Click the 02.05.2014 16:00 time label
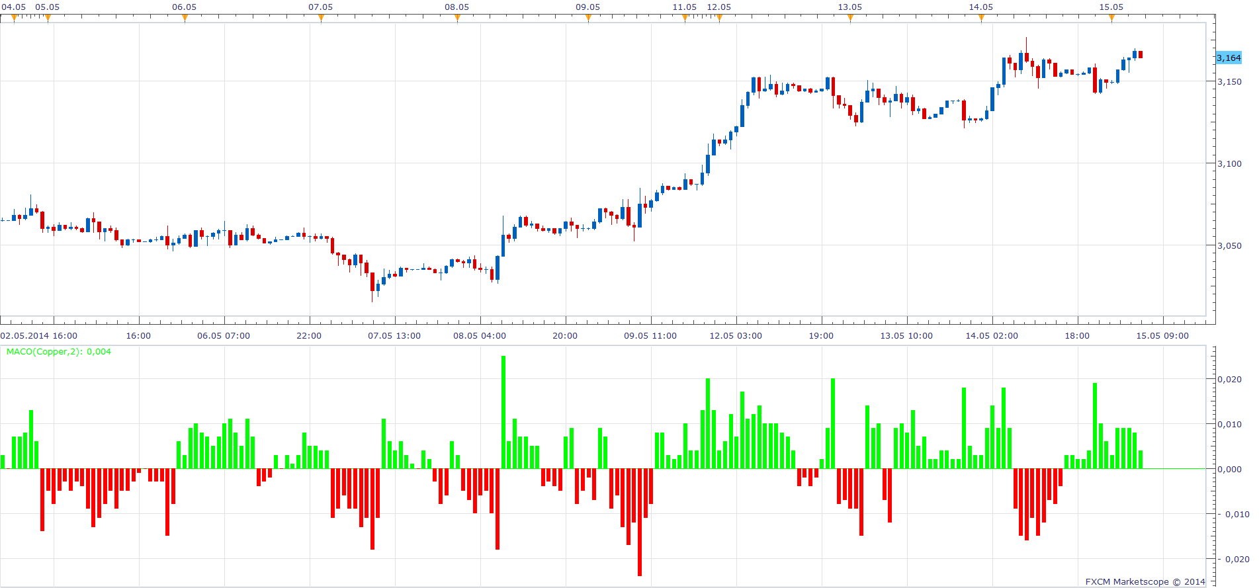The width and height of the screenshot is (1259, 588). (39, 336)
